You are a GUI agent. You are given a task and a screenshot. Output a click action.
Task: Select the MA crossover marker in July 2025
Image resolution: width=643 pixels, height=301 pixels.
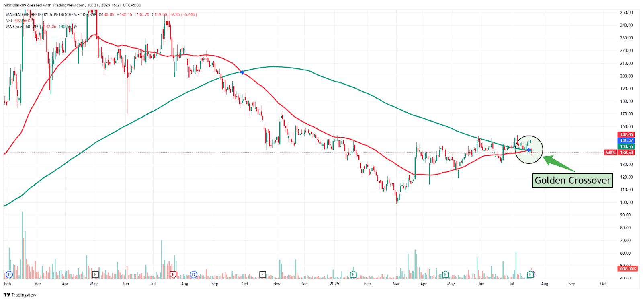click(529, 150)
